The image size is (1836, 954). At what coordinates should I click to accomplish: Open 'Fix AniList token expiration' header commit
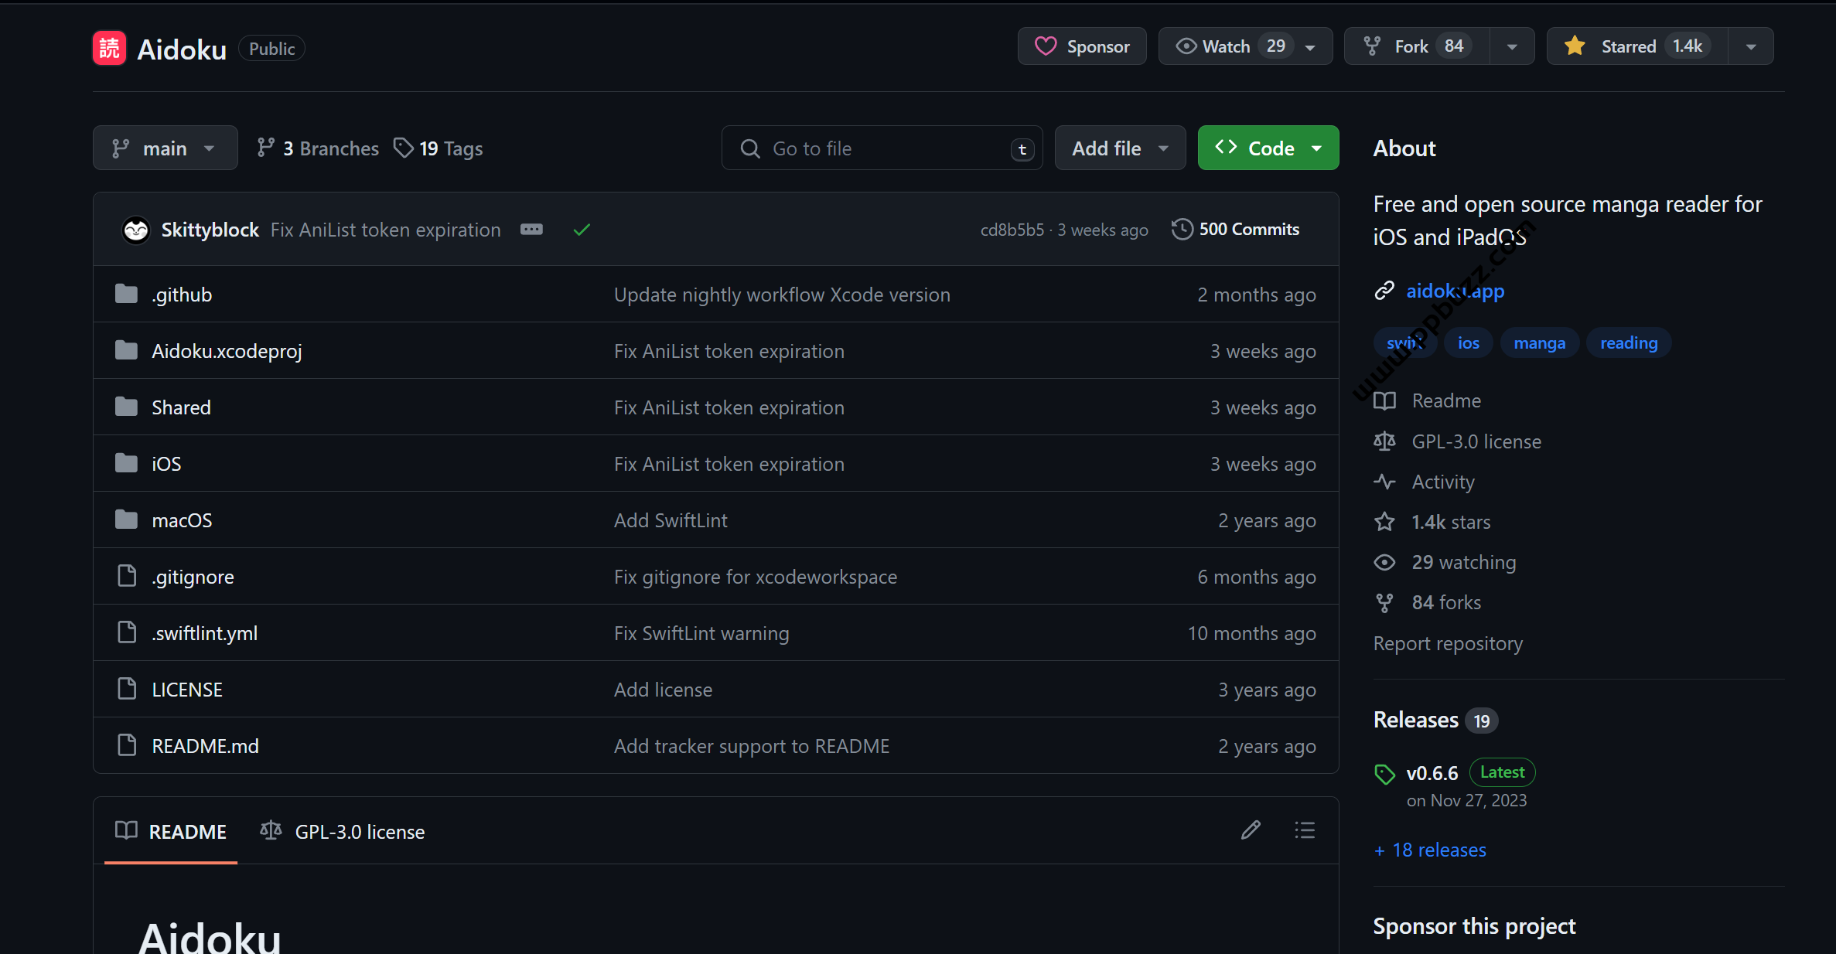(385, 230)
